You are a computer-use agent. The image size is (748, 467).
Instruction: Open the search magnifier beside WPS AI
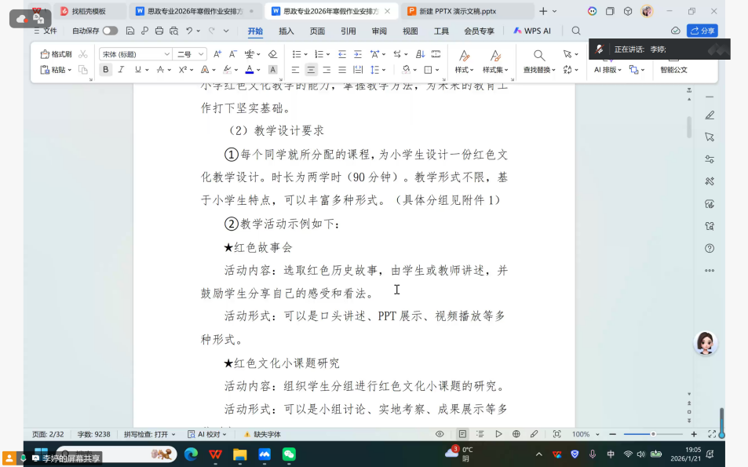coord(576,31)
